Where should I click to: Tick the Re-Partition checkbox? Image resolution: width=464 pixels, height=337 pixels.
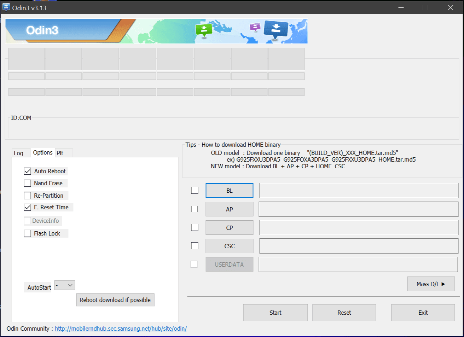27,196
